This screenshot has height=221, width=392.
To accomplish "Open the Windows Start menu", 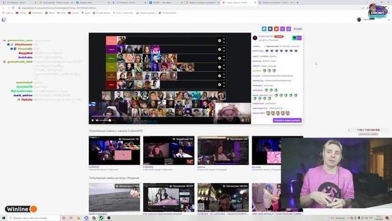I will point(4,218).
